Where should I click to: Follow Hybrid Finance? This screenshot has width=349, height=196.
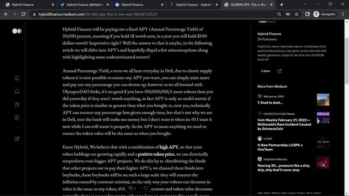tap(266, 71)
